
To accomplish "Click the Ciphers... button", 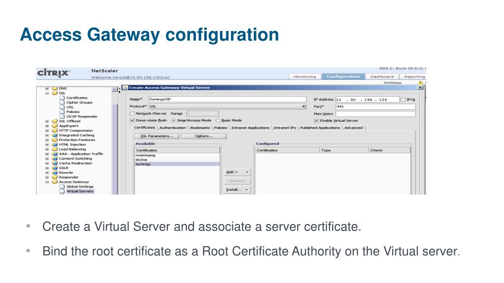I will pyautogui.click(x=204, y=136).
